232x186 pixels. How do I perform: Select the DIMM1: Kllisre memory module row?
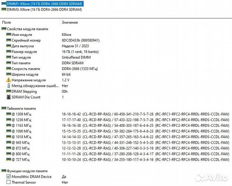pos(44,3)
